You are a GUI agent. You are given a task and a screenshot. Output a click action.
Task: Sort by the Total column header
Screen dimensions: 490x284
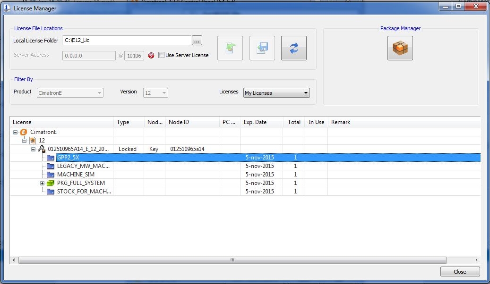coord(294,122)
